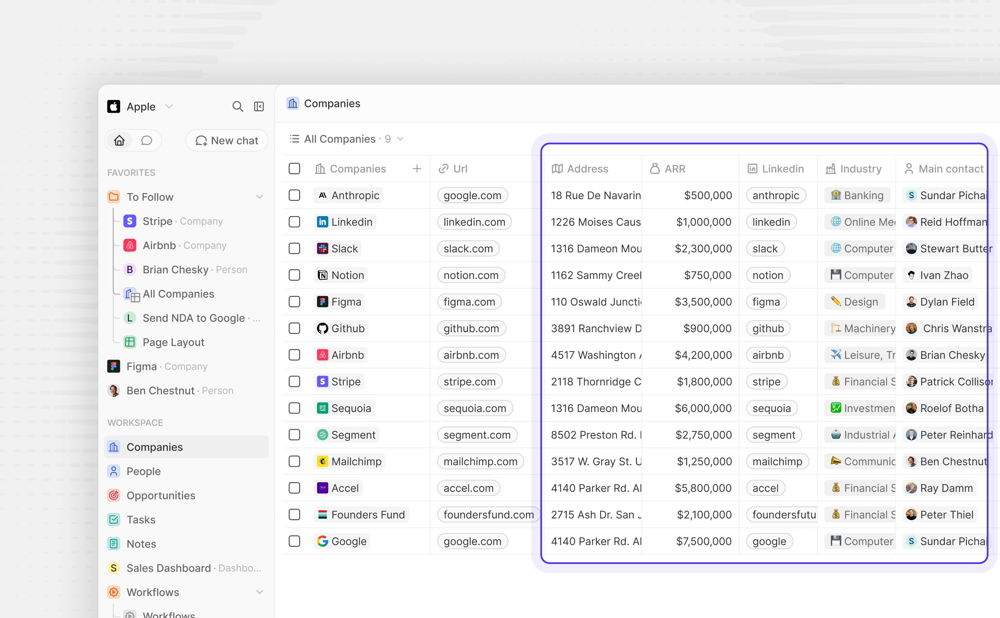Open the Brian Chesky main contact chip
Viewport: 1000px width, 618px height.
946,355
